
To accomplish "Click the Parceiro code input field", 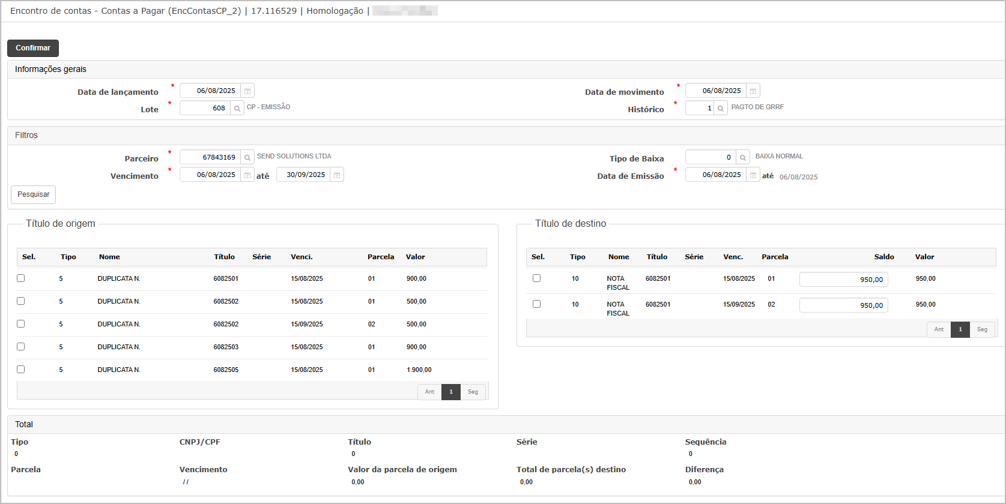I will pyautogui.click(x=210, y=157).
